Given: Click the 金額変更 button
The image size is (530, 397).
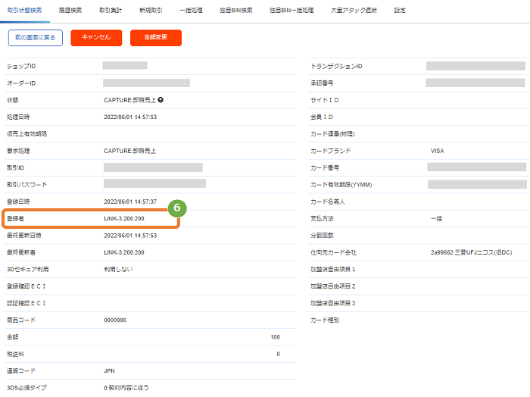Looking at the screenshot, I should [x=156, y=38].
